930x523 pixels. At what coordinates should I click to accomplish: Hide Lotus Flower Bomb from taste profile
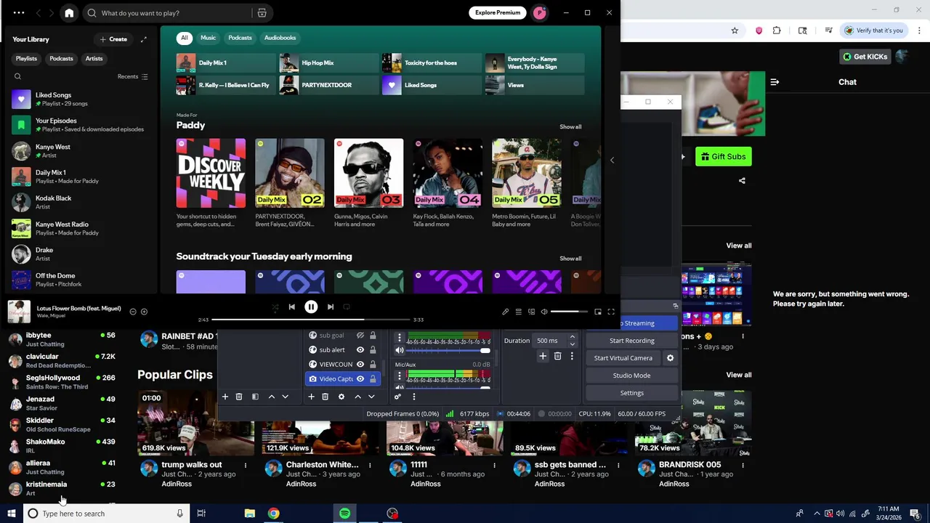click(x=132, y=312)
